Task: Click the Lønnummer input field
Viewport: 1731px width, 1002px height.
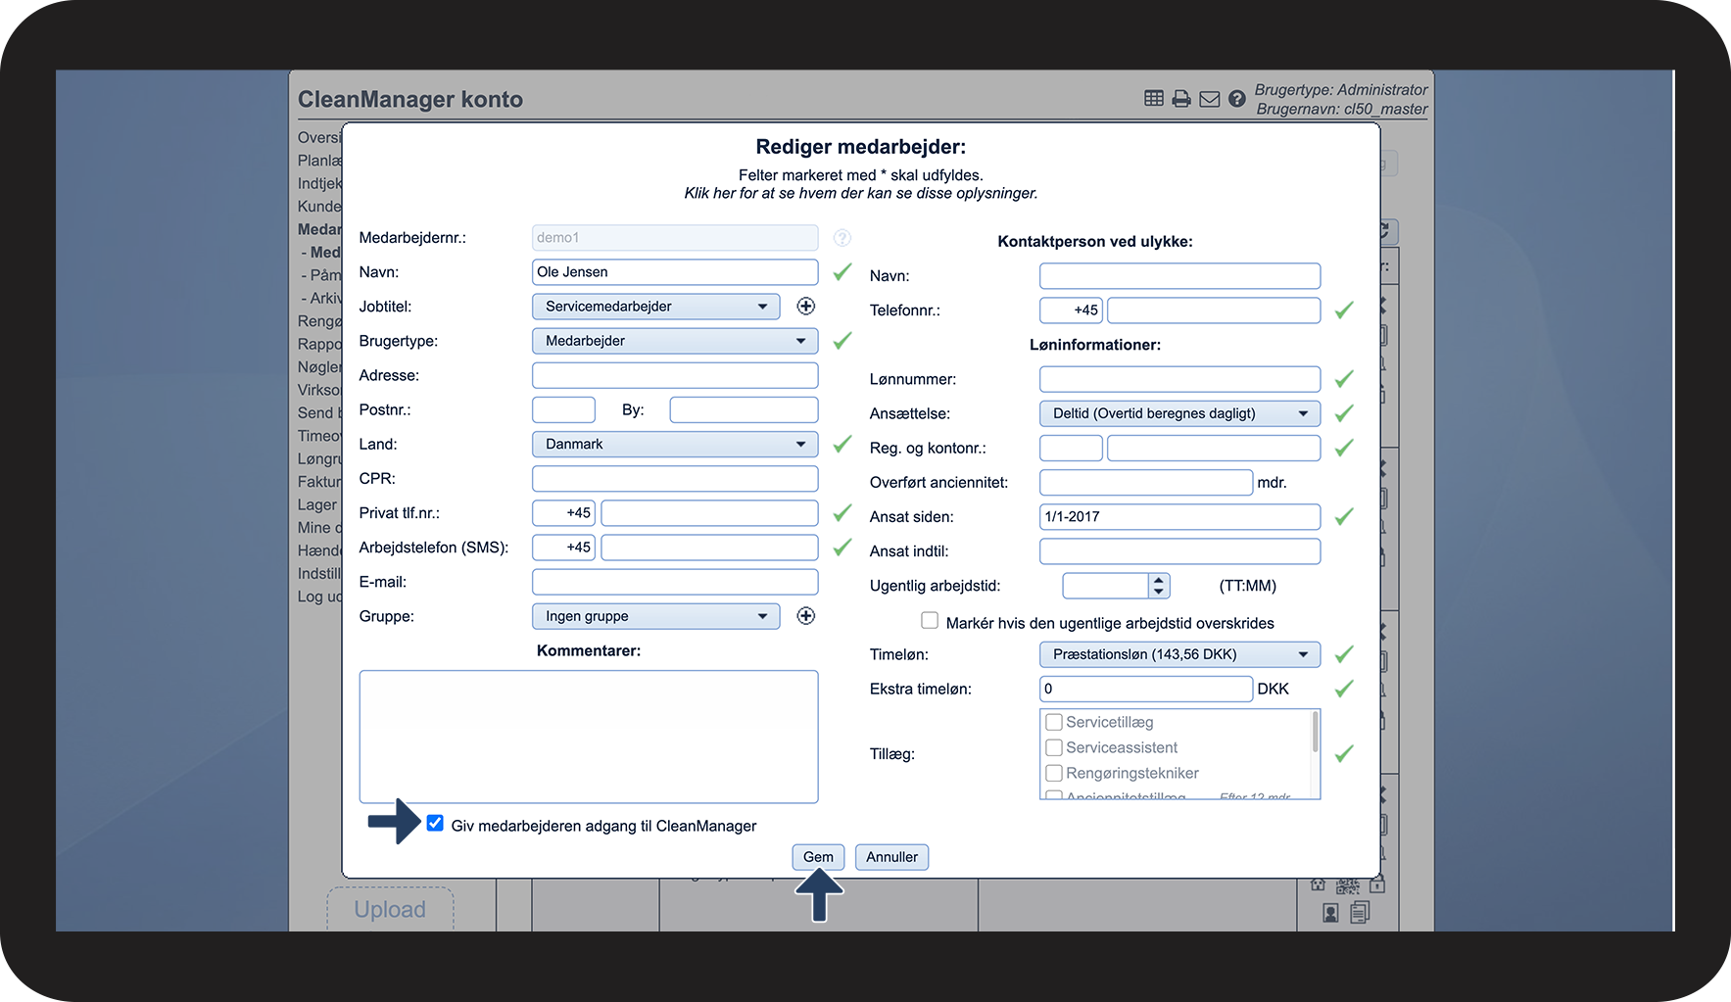Action: click(1179, 379)
